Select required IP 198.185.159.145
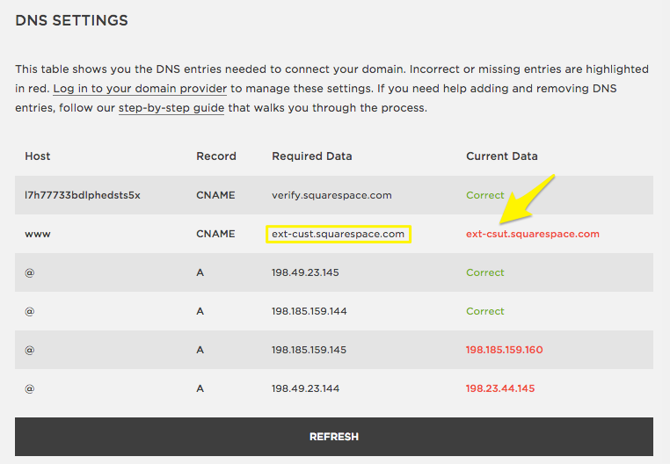This screenshot has width=670, height=464. pyautogui.click(x=309, y=350)
